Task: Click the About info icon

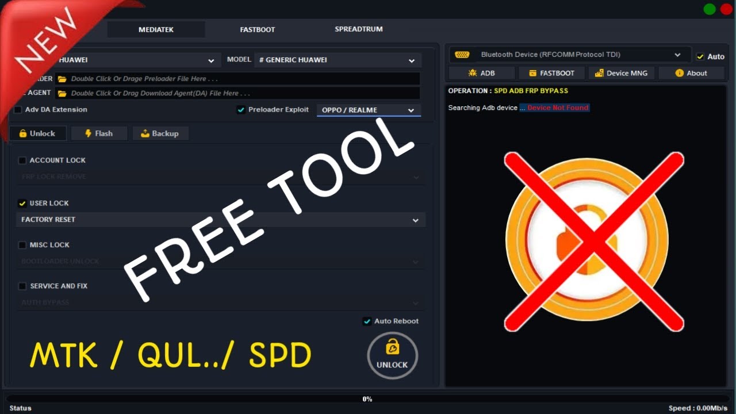Action: (x=680, y=73)
